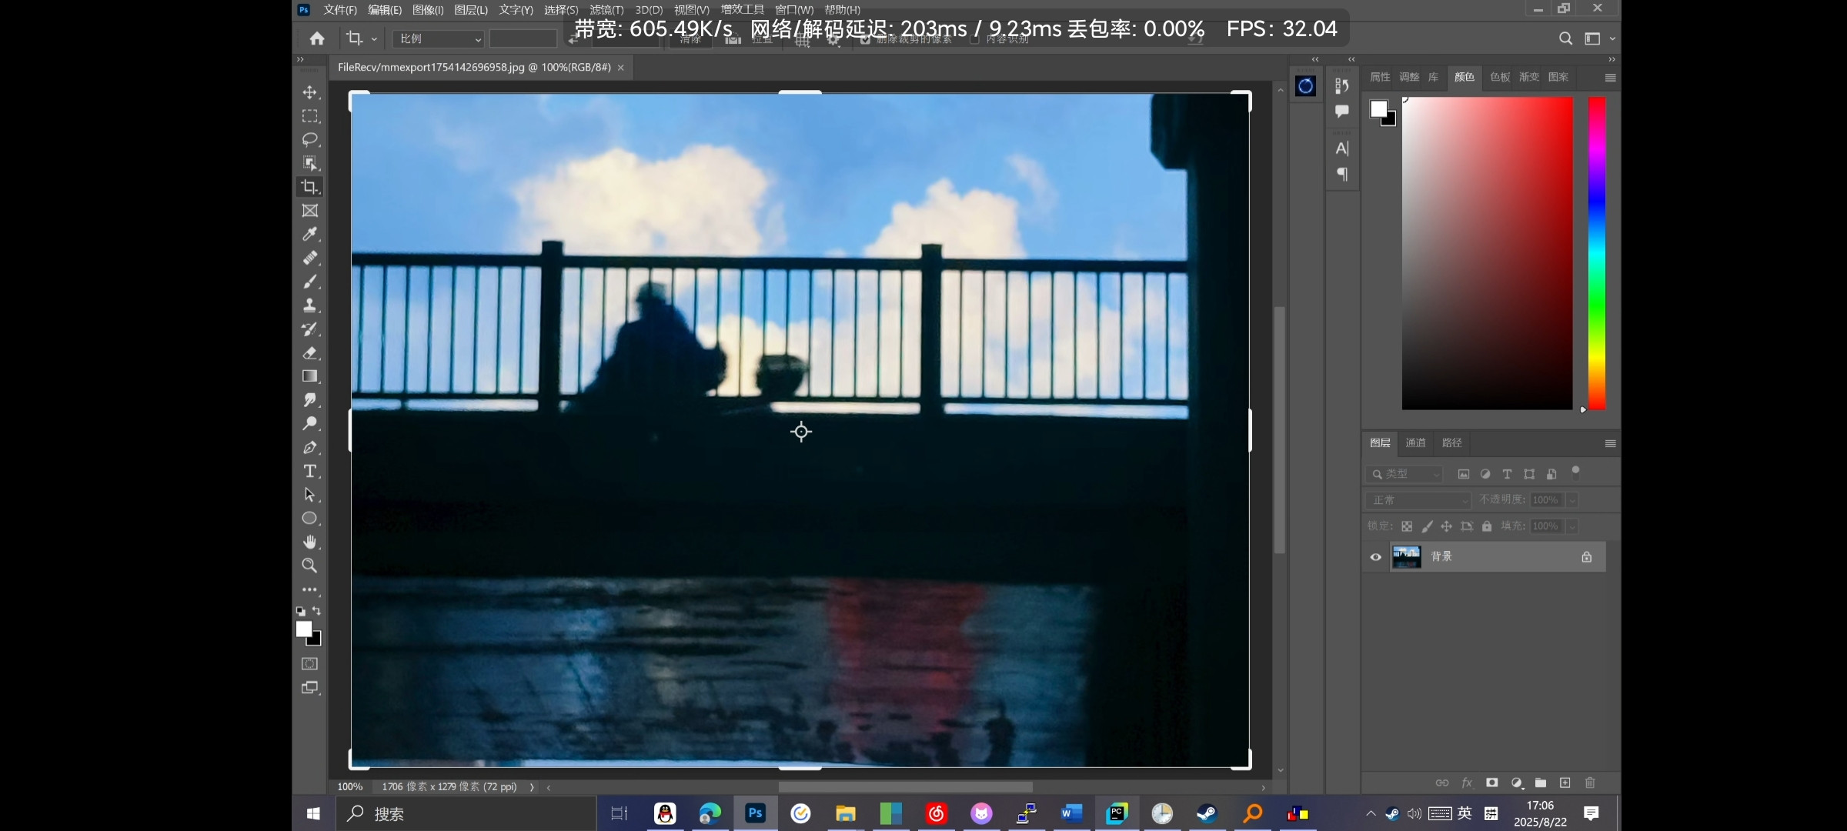This screenshot has height=831, width=1847.
Task: Enable the 内容识别 checkbox
Action: coord(974,39)
